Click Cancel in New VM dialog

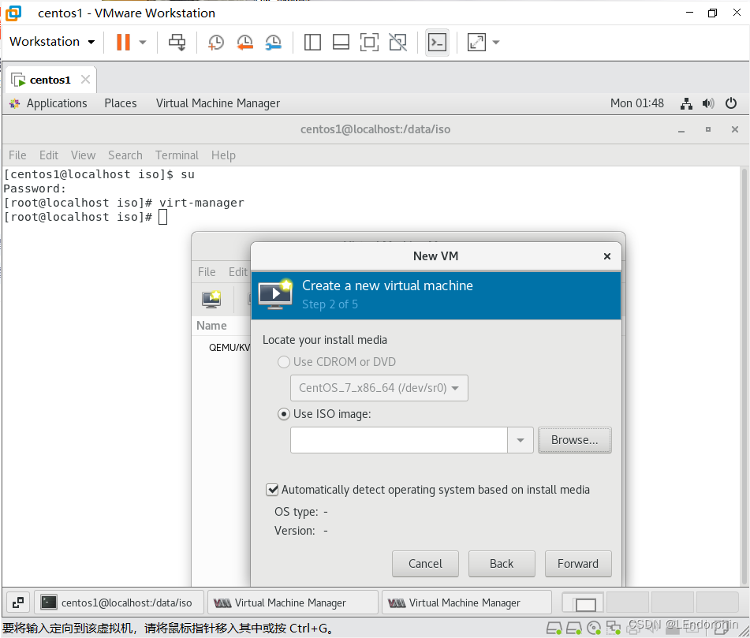tap(425, 564)
